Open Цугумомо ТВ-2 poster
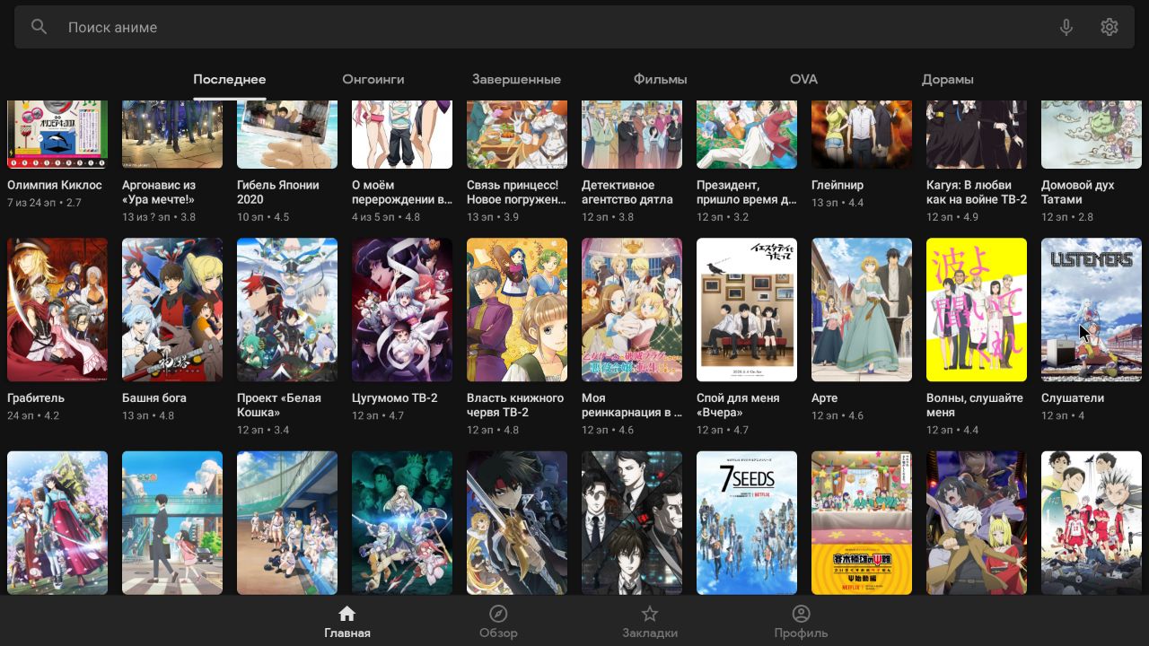Image resolution: width=1149 pixels, height=646 pixels. (x=402, y=310)
